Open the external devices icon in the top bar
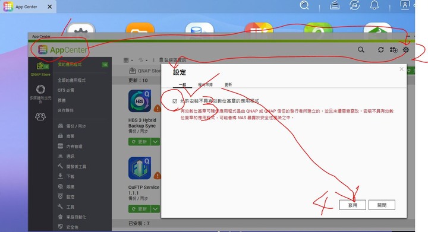 click(x=354, y=5)
